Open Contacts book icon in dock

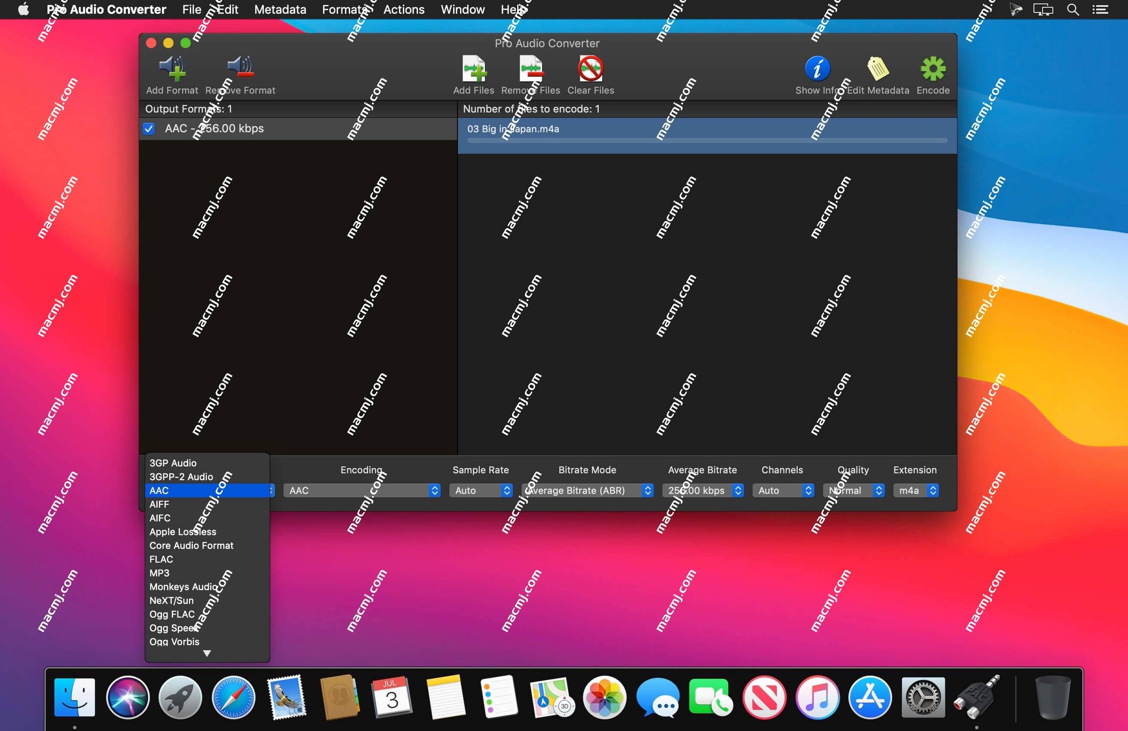339,697
